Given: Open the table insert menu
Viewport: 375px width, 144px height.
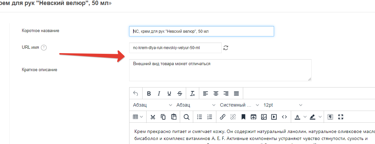Looking at the screenshot, I should (138, 117).
